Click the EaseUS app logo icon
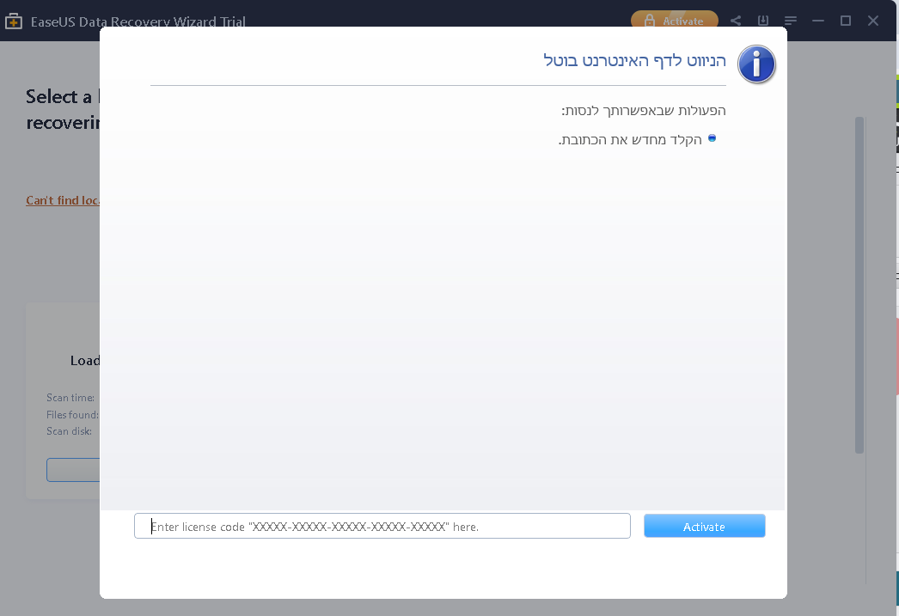 (13, 21)
